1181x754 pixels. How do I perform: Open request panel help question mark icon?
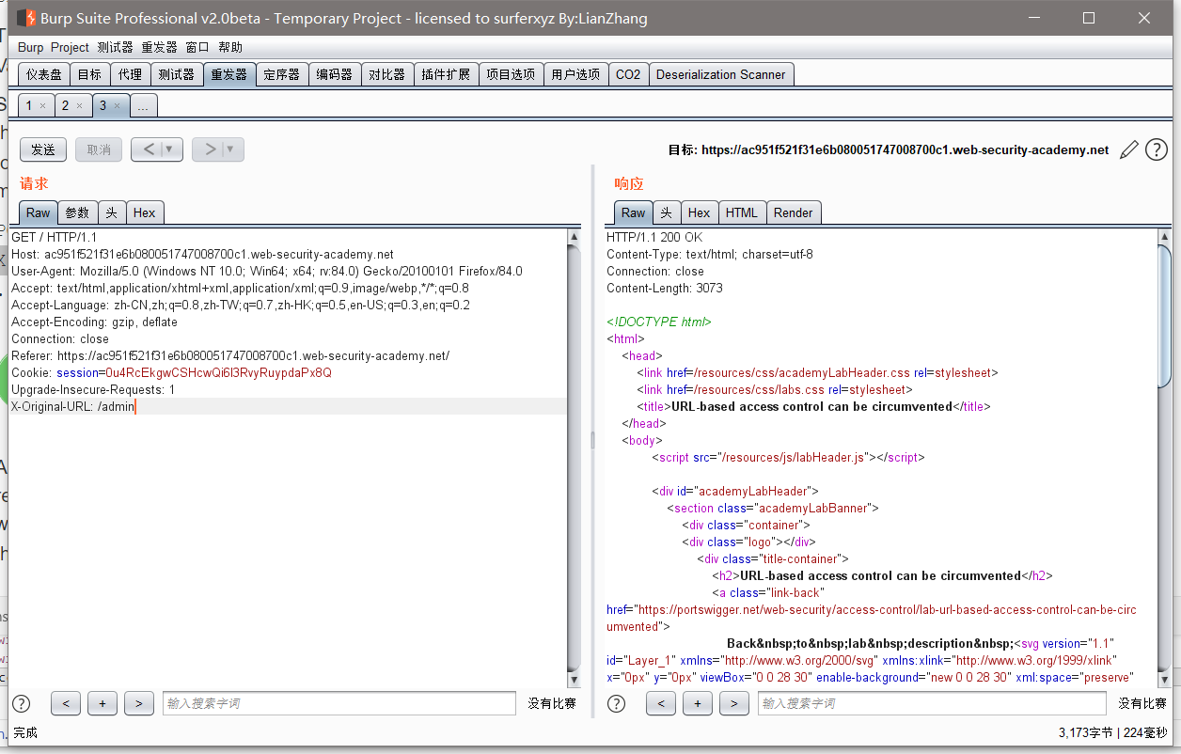[x=21, y=703]
